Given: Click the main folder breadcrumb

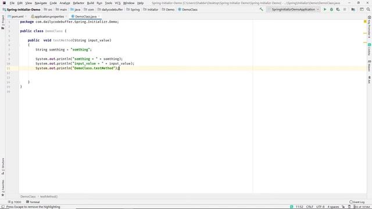Looking at the screenshot, I should point(61,10).
